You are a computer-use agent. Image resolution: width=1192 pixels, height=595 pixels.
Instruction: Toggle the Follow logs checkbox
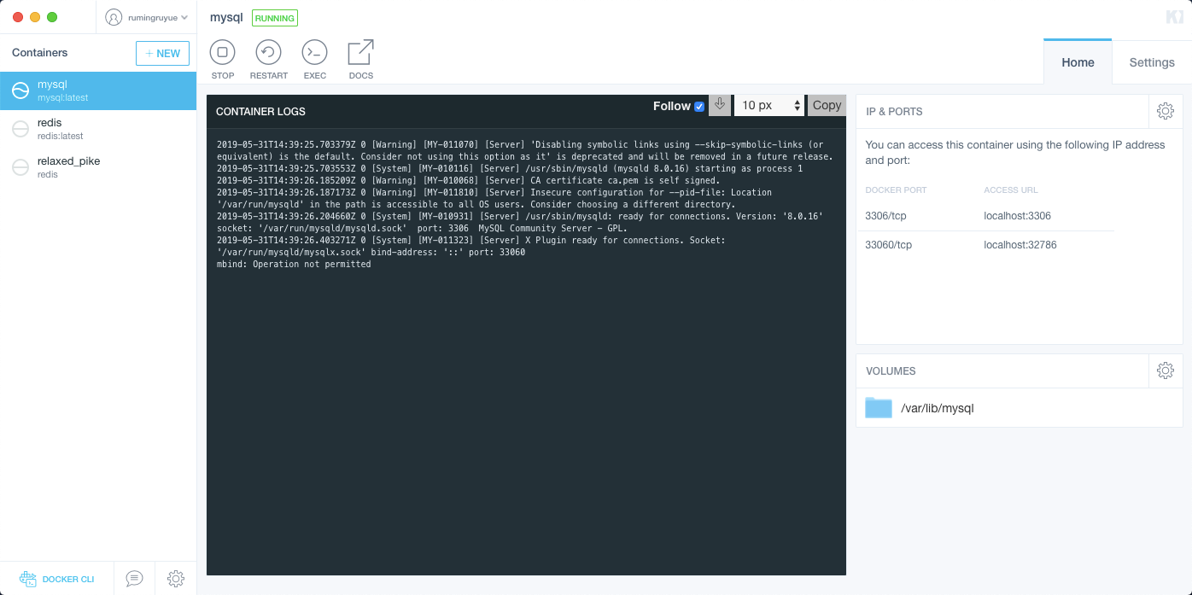701,105
